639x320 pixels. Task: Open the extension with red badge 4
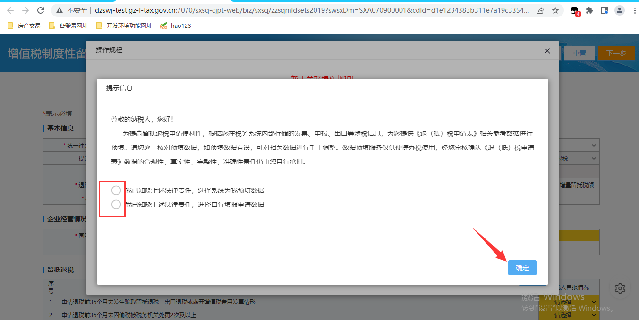click(x=575, y=11)
